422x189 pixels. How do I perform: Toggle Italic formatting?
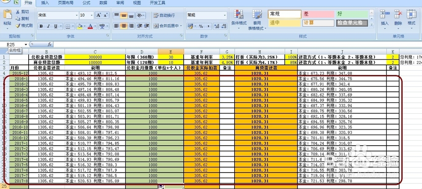click(x=49, y=27)
